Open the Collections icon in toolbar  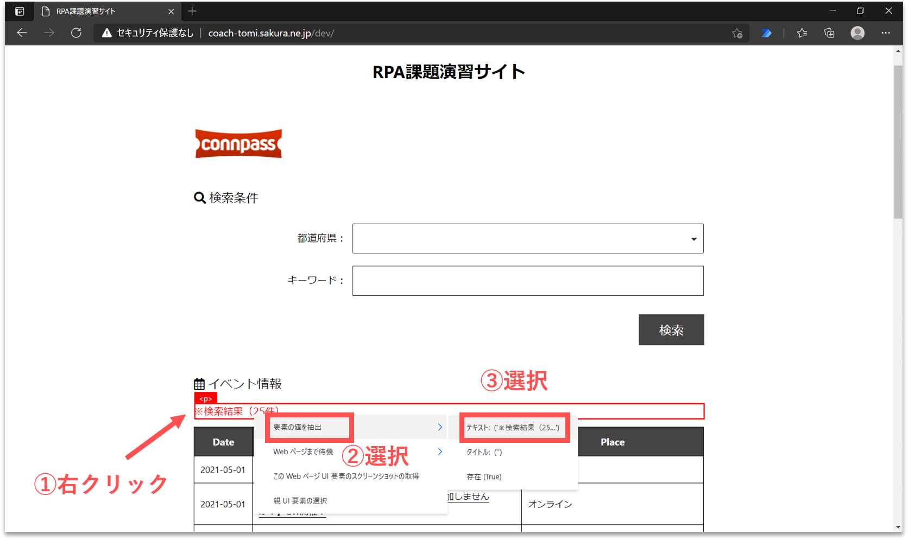click(829, 33)
